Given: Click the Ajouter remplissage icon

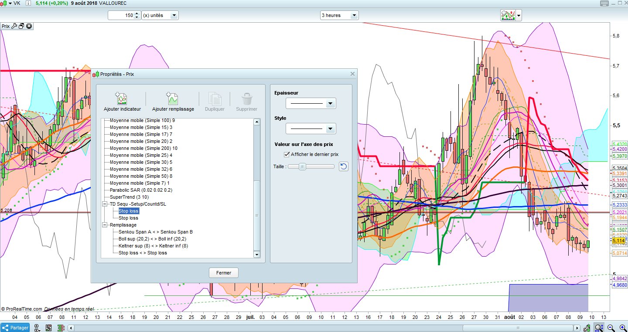Looking at the screenshot, I should 173,99.
